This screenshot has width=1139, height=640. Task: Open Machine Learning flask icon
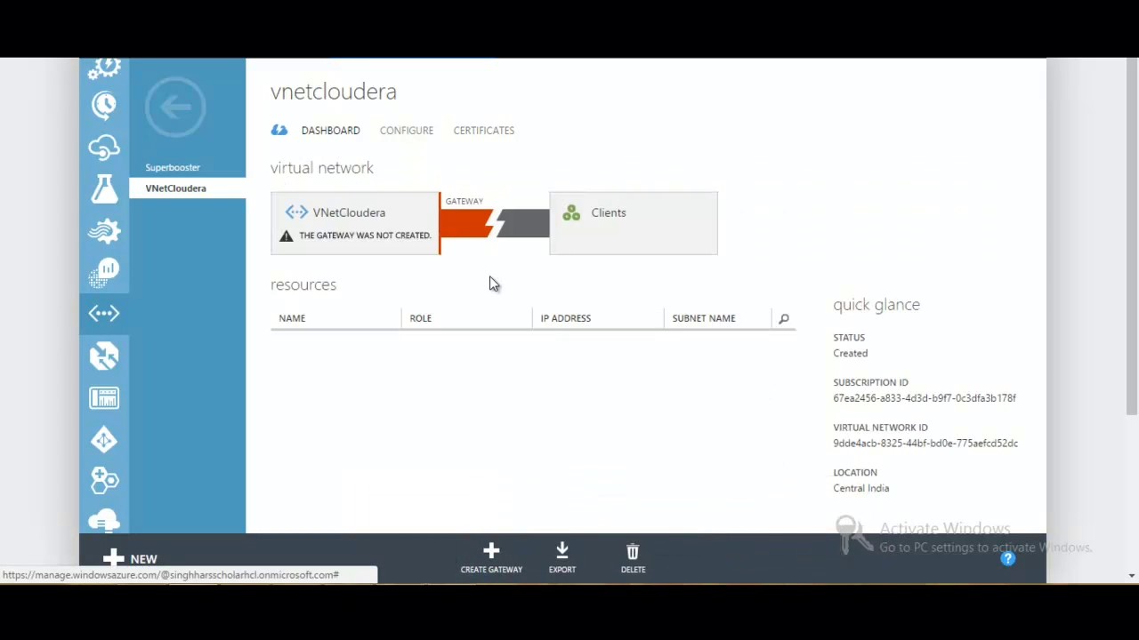(x=104, y=188)
